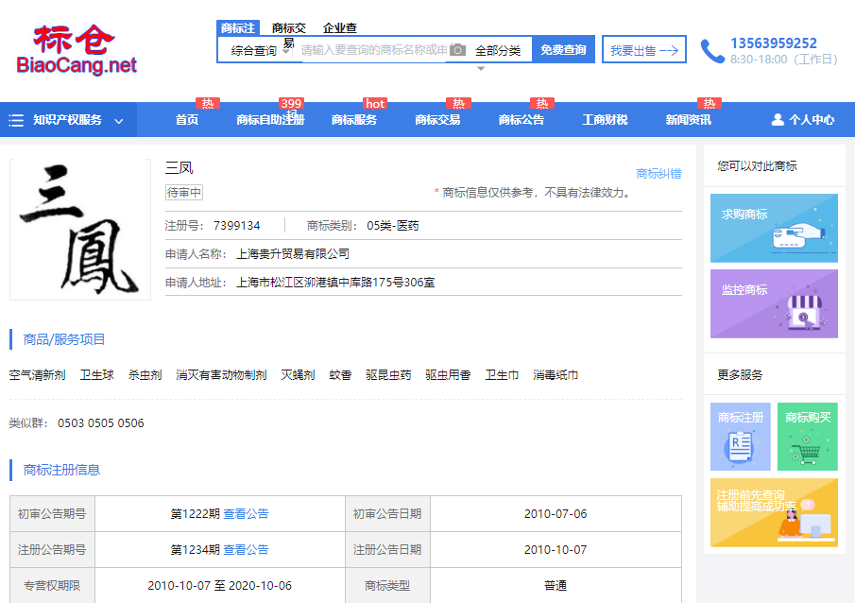Click the 灭蝇剂 goods item
The height and width of the screenshot is (603, 855).
(298, 375)
